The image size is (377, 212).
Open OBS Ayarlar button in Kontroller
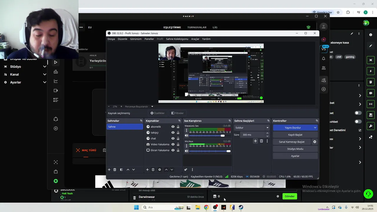295,156
